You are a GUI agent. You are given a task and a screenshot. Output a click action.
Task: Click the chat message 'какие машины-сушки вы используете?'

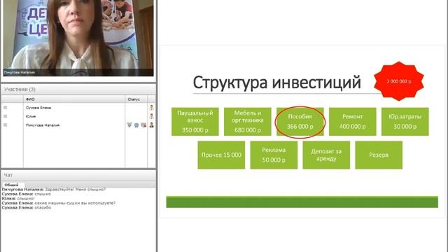75,203
